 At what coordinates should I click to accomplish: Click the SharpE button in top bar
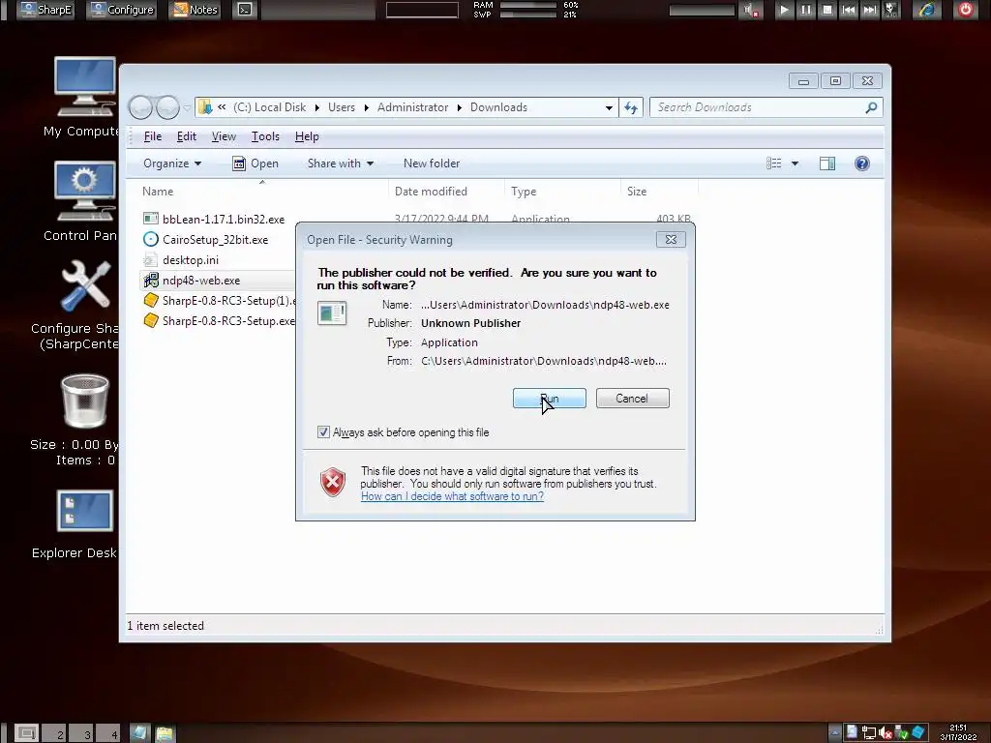(45, 10)
